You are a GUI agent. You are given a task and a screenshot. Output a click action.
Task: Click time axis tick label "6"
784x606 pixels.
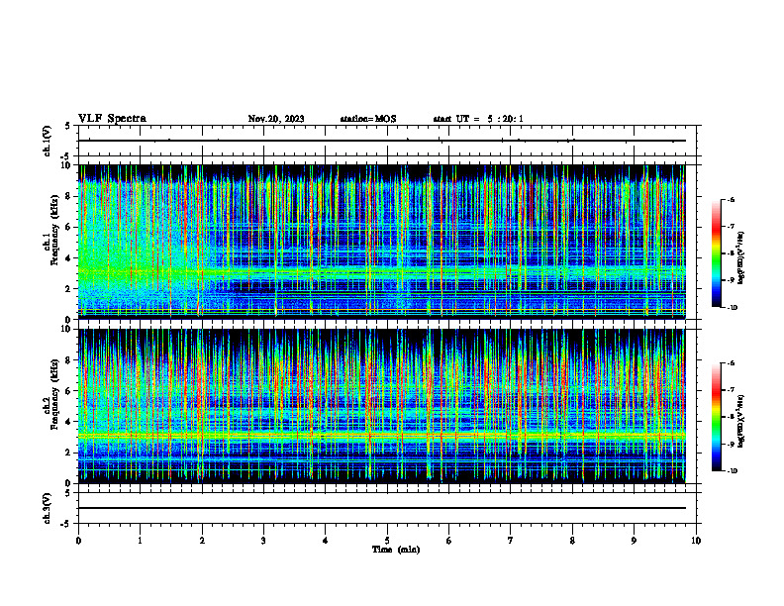[x=449, y=541]
